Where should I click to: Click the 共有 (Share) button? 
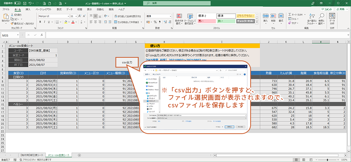[x=341, y=9]
